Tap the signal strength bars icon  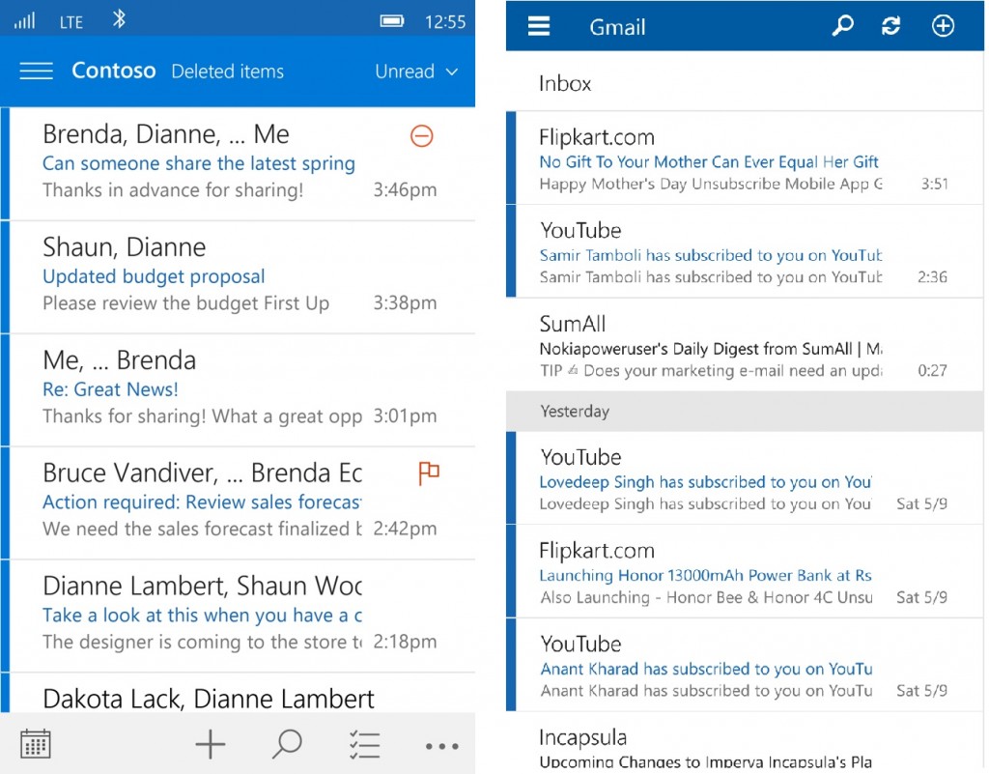24,21
